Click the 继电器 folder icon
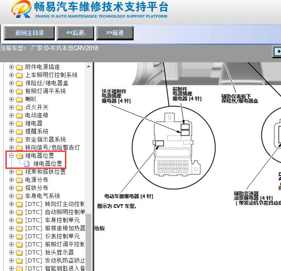This screenshot has width=281, height=271. pyautogui.click(x=19, y=124)
